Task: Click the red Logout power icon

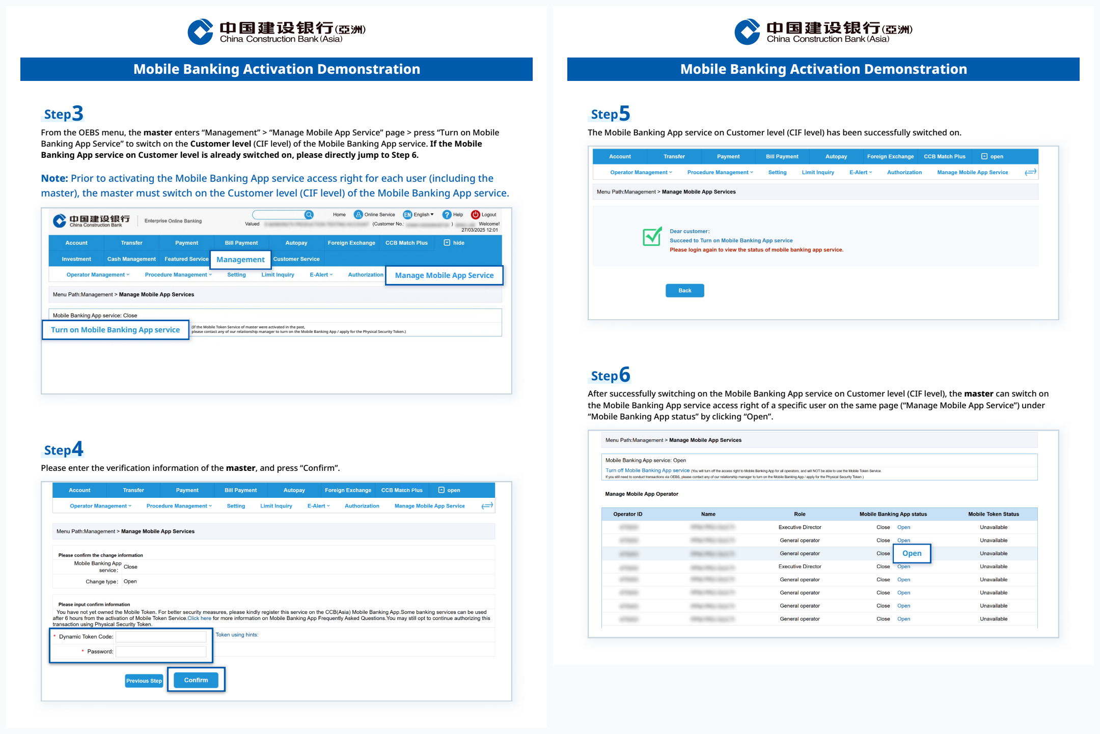Action: tap(475, 215)
